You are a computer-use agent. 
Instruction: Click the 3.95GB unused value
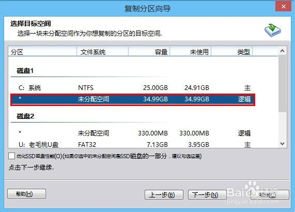(198, 145)
